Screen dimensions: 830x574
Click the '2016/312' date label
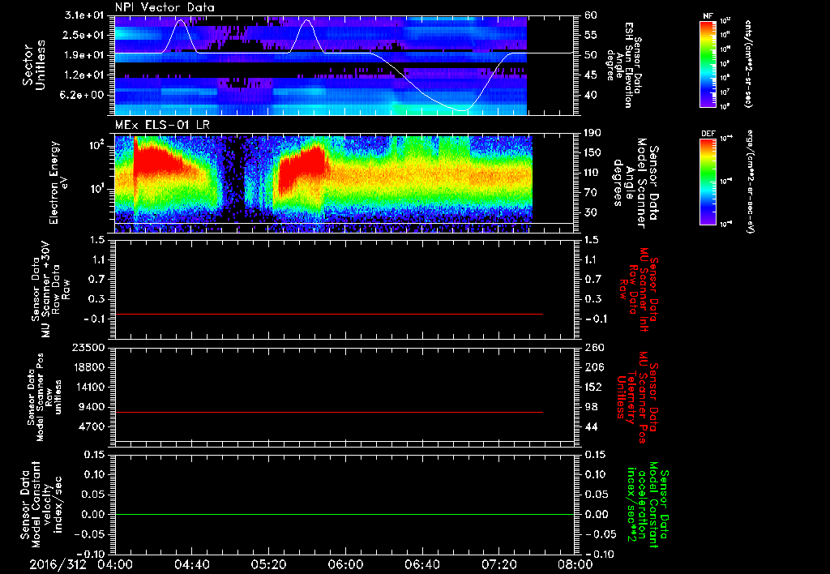(x=58, y=564)
